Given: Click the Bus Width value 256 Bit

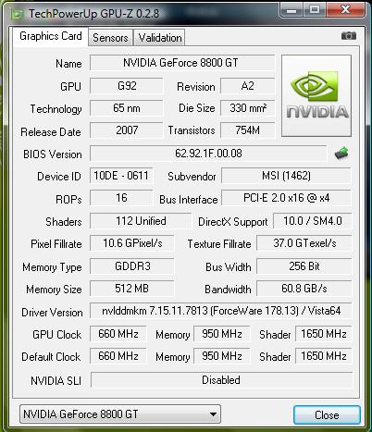Looking at the screenshot, I should tap(304, 266).
